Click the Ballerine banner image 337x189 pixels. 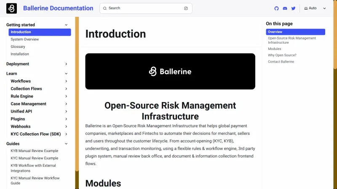tap(170, 71)
